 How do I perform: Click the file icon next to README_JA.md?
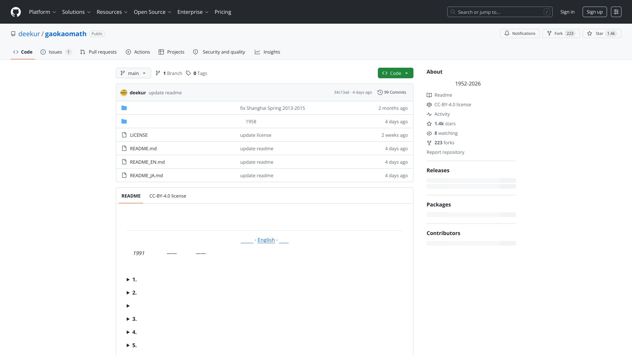tap(124, 175)
